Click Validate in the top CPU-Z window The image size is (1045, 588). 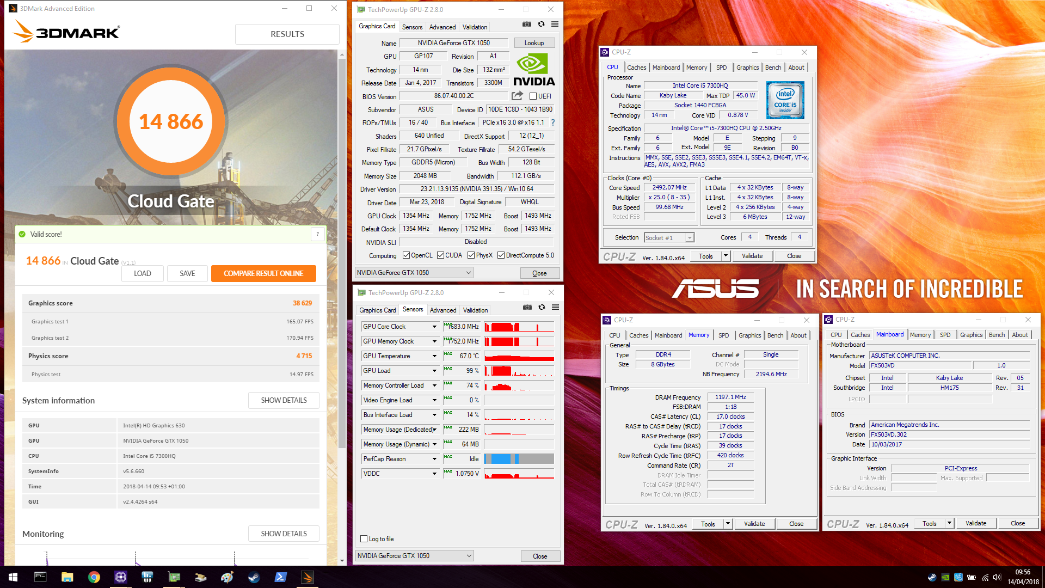coord(752,256)
